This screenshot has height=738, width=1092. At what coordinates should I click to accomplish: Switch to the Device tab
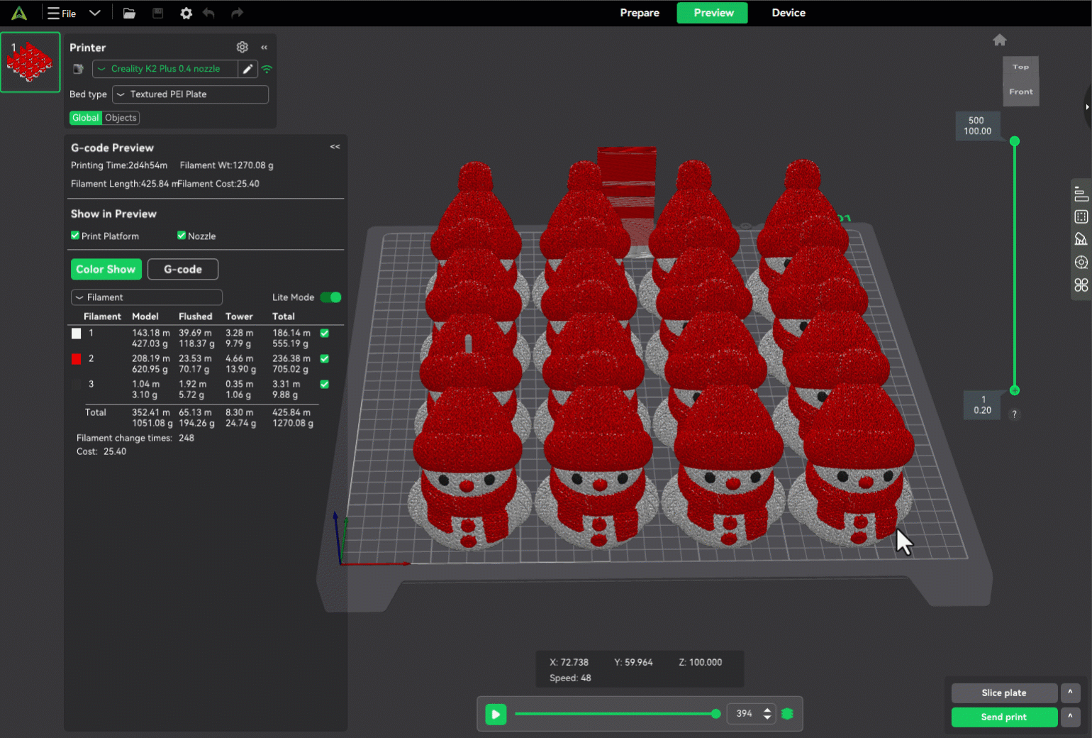789,13
